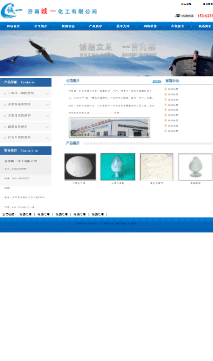Click the eagle banner image
This screenshot has width=213, height=361.
click(x=106, y=53)
